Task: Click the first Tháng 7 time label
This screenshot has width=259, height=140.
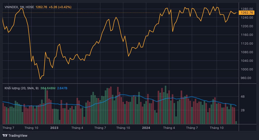Action: (8, 128)
